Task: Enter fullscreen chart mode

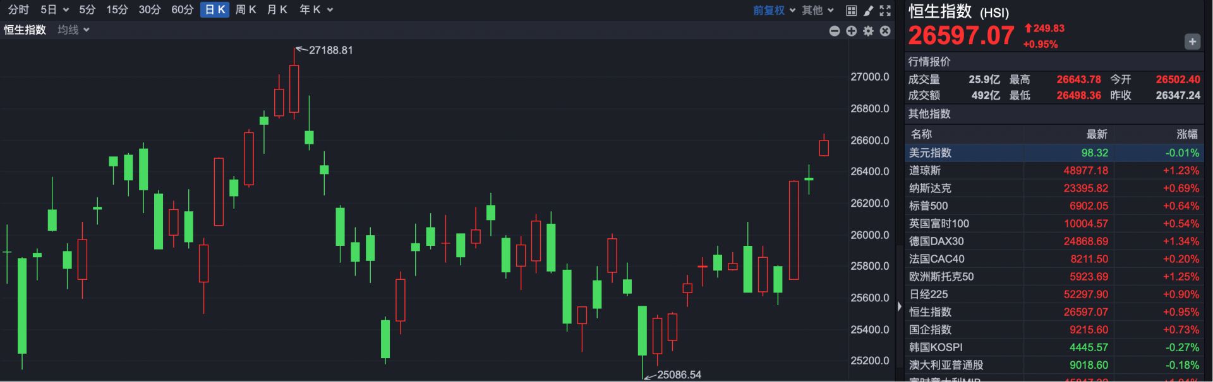Action: tap(885, 10)
